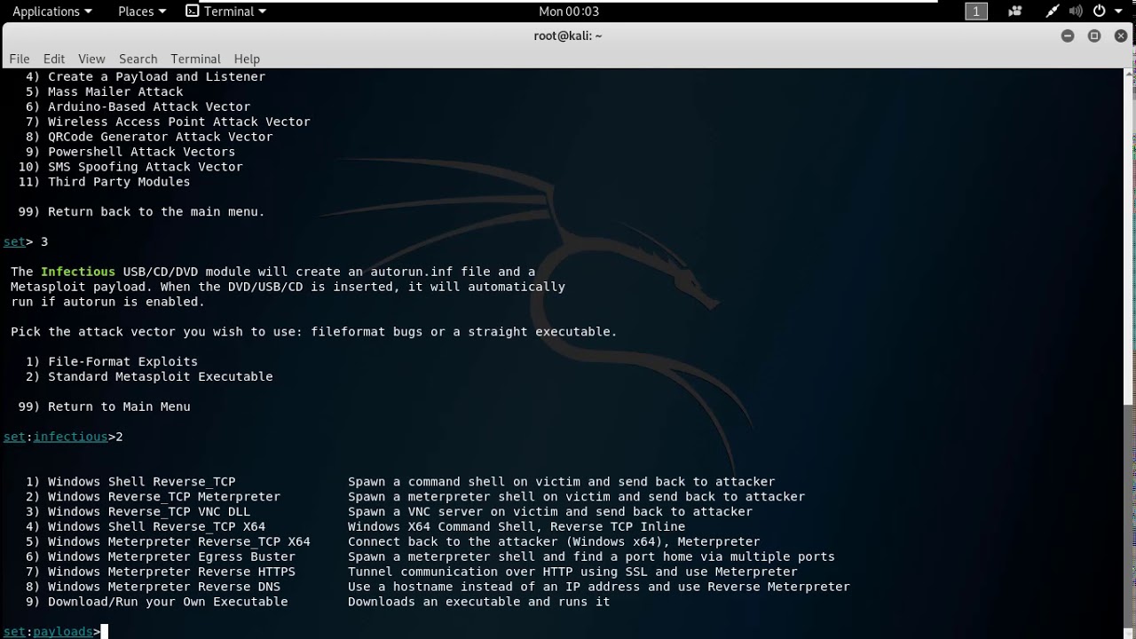Click the window title 'root@kali: ~'
Image resolution: width=1136 pixels, height=639 pixels.
pos(568,35)
